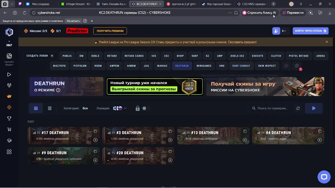Expand the language dropdown showing 5
This screenshot has height=188, width=335.
284,31
